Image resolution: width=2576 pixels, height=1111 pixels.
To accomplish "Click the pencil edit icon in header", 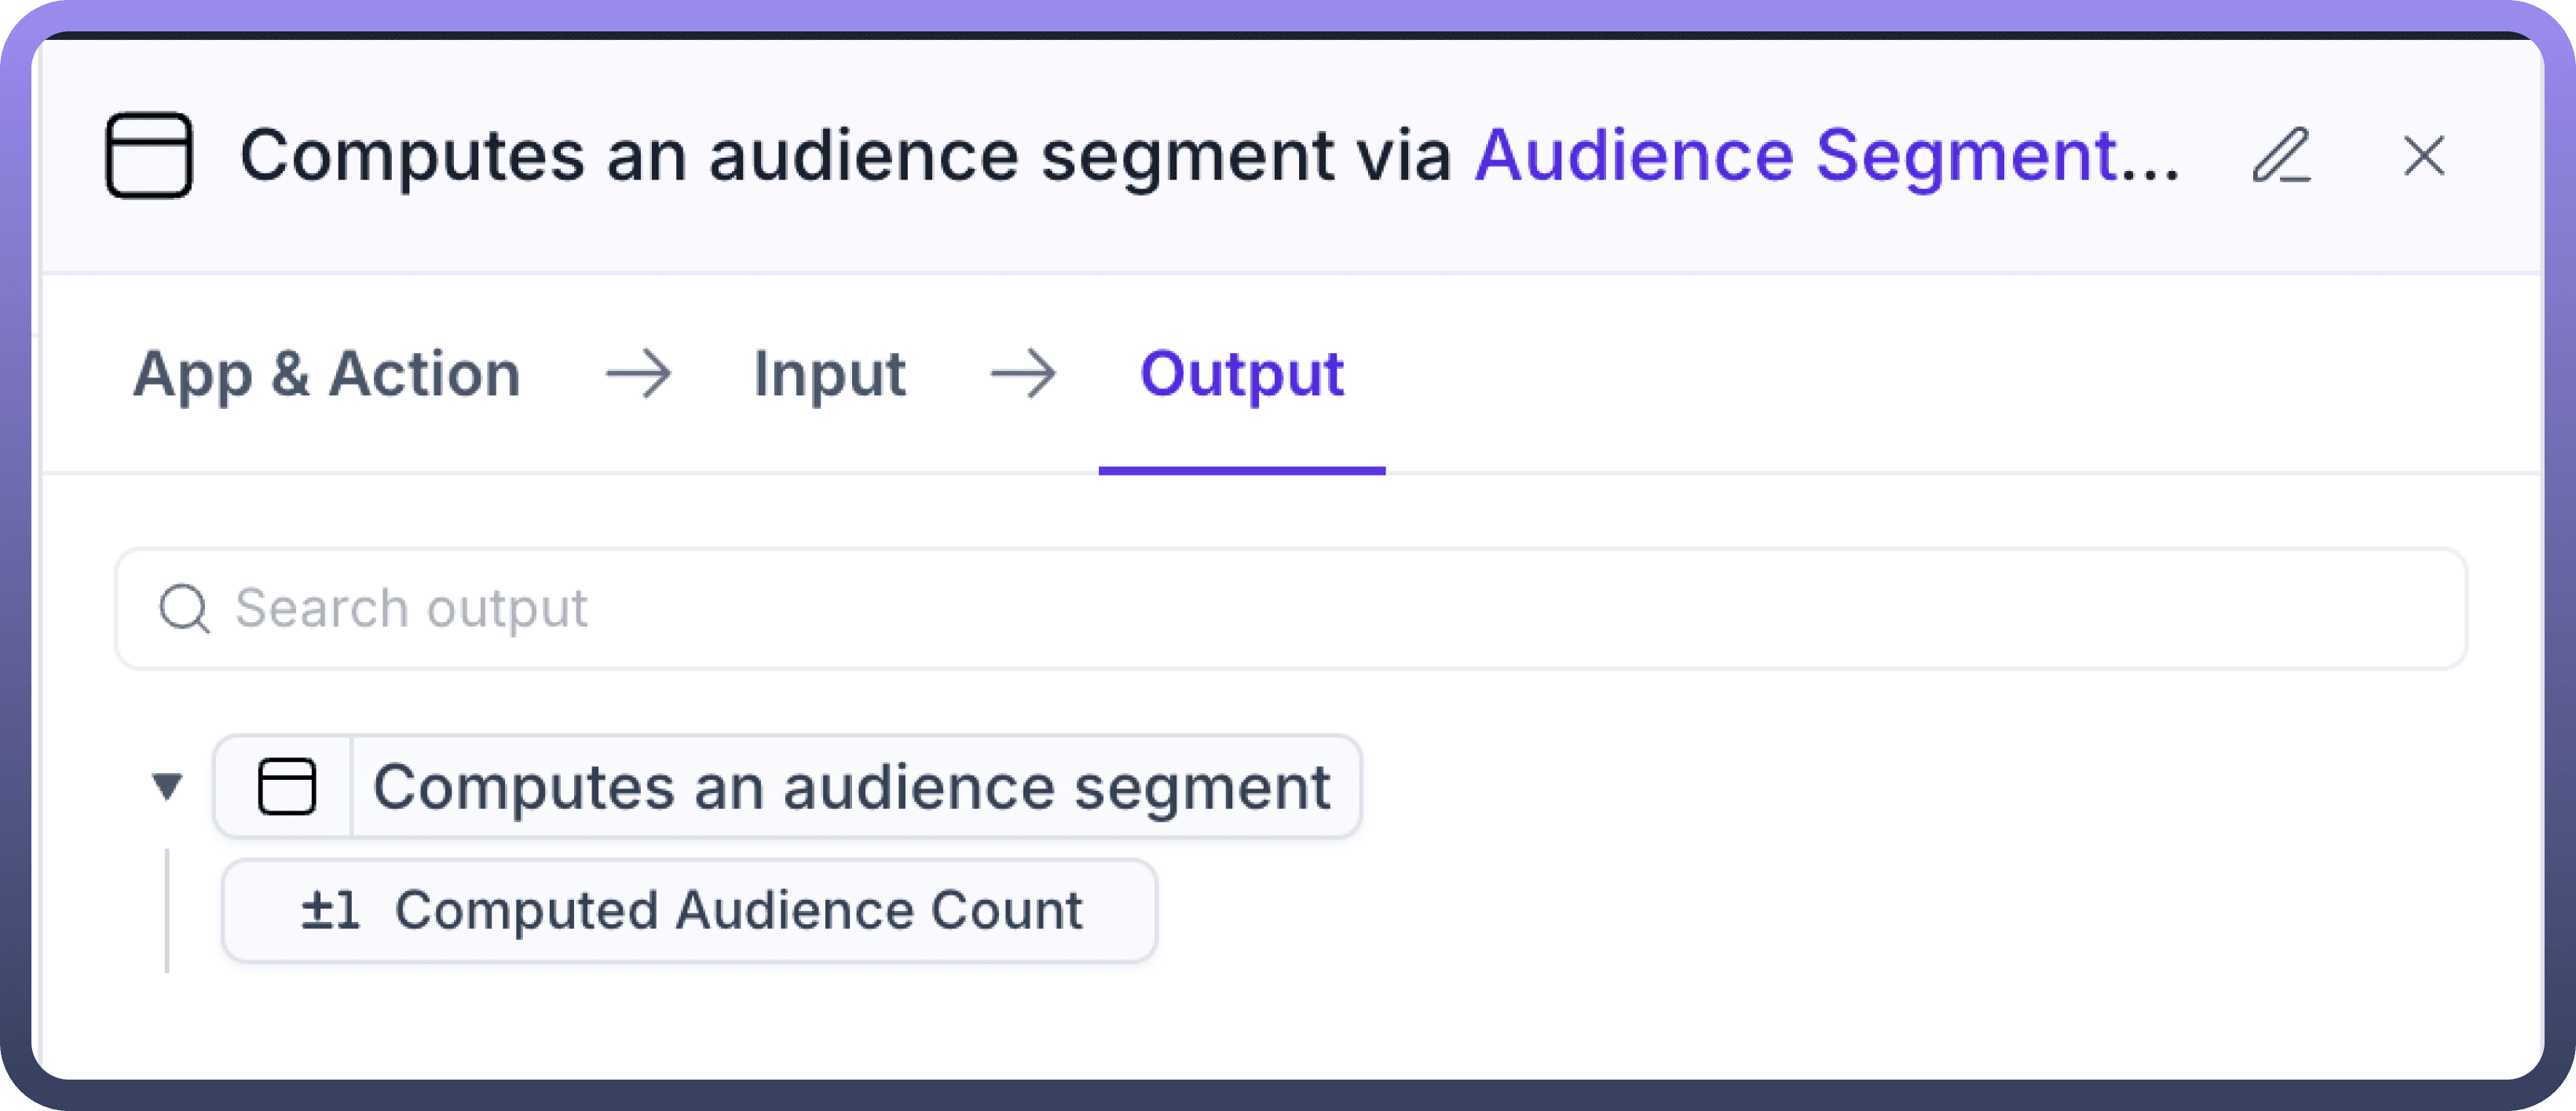I will [x=2281, y=156].
